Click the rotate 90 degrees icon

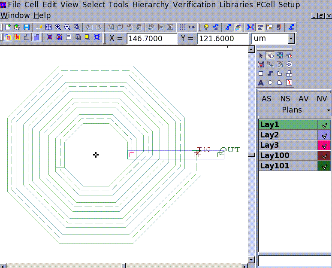151,27
